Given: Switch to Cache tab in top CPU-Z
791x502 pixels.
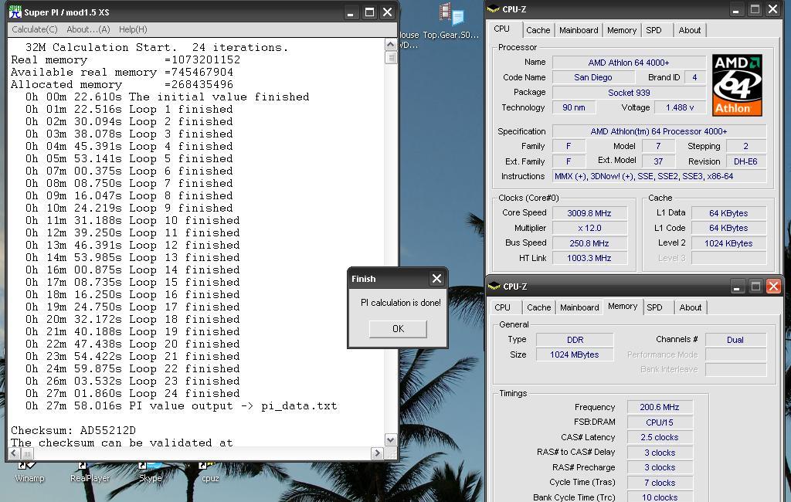Looking at the screenshot, I should click(538, 30).
